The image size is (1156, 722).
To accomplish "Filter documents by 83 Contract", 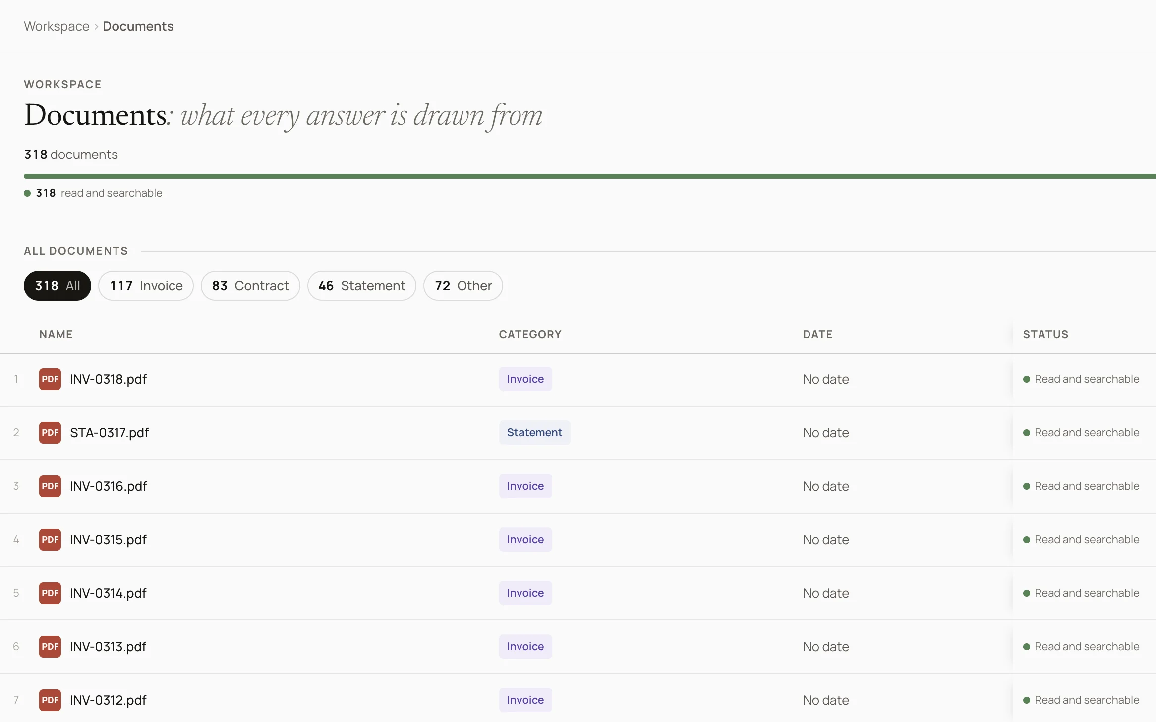I will 250,286.
